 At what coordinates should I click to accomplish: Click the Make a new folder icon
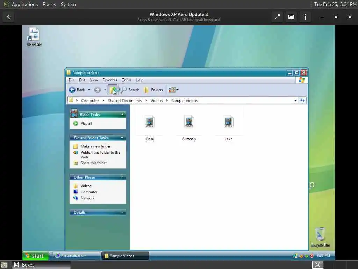(76, 146)
